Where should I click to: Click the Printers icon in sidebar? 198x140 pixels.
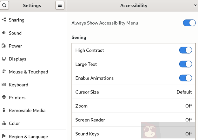(x=4, y=98)
